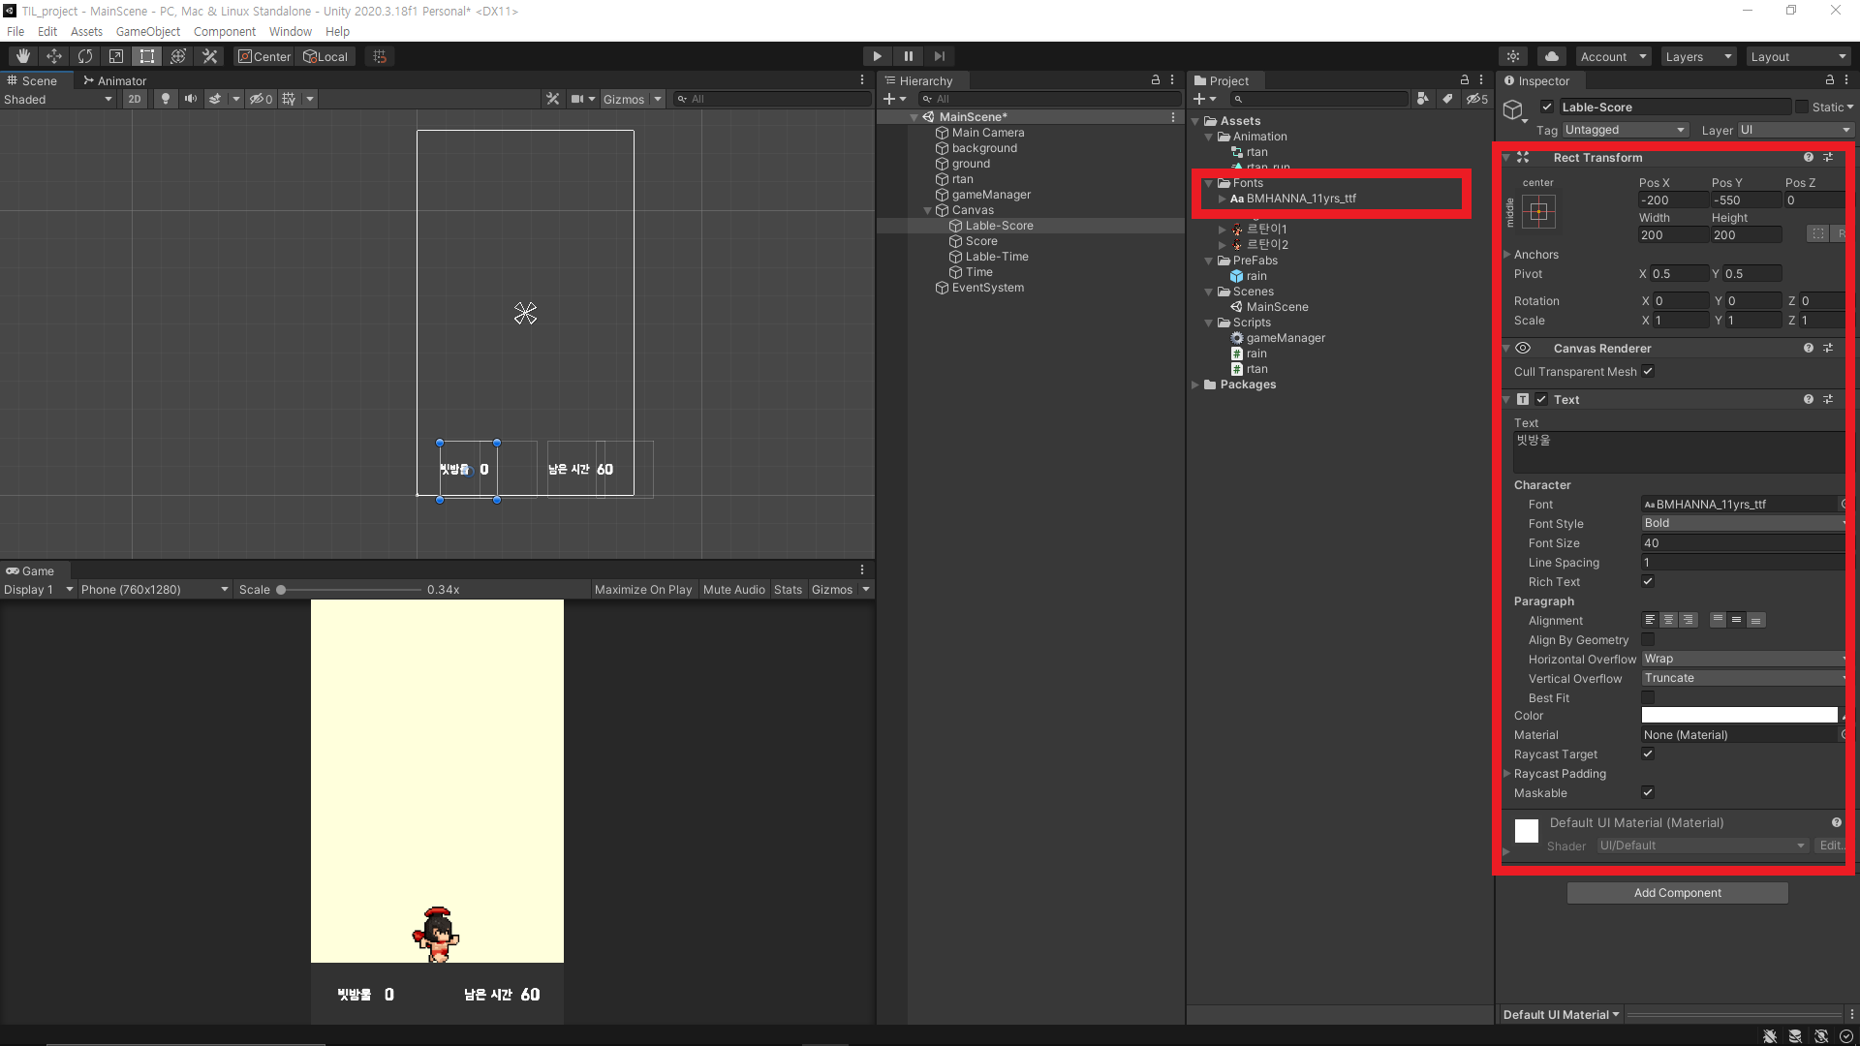Click the Pause button in toolbar
The width and height of the screenshot is (1860, 1046).
coord(909,55)
